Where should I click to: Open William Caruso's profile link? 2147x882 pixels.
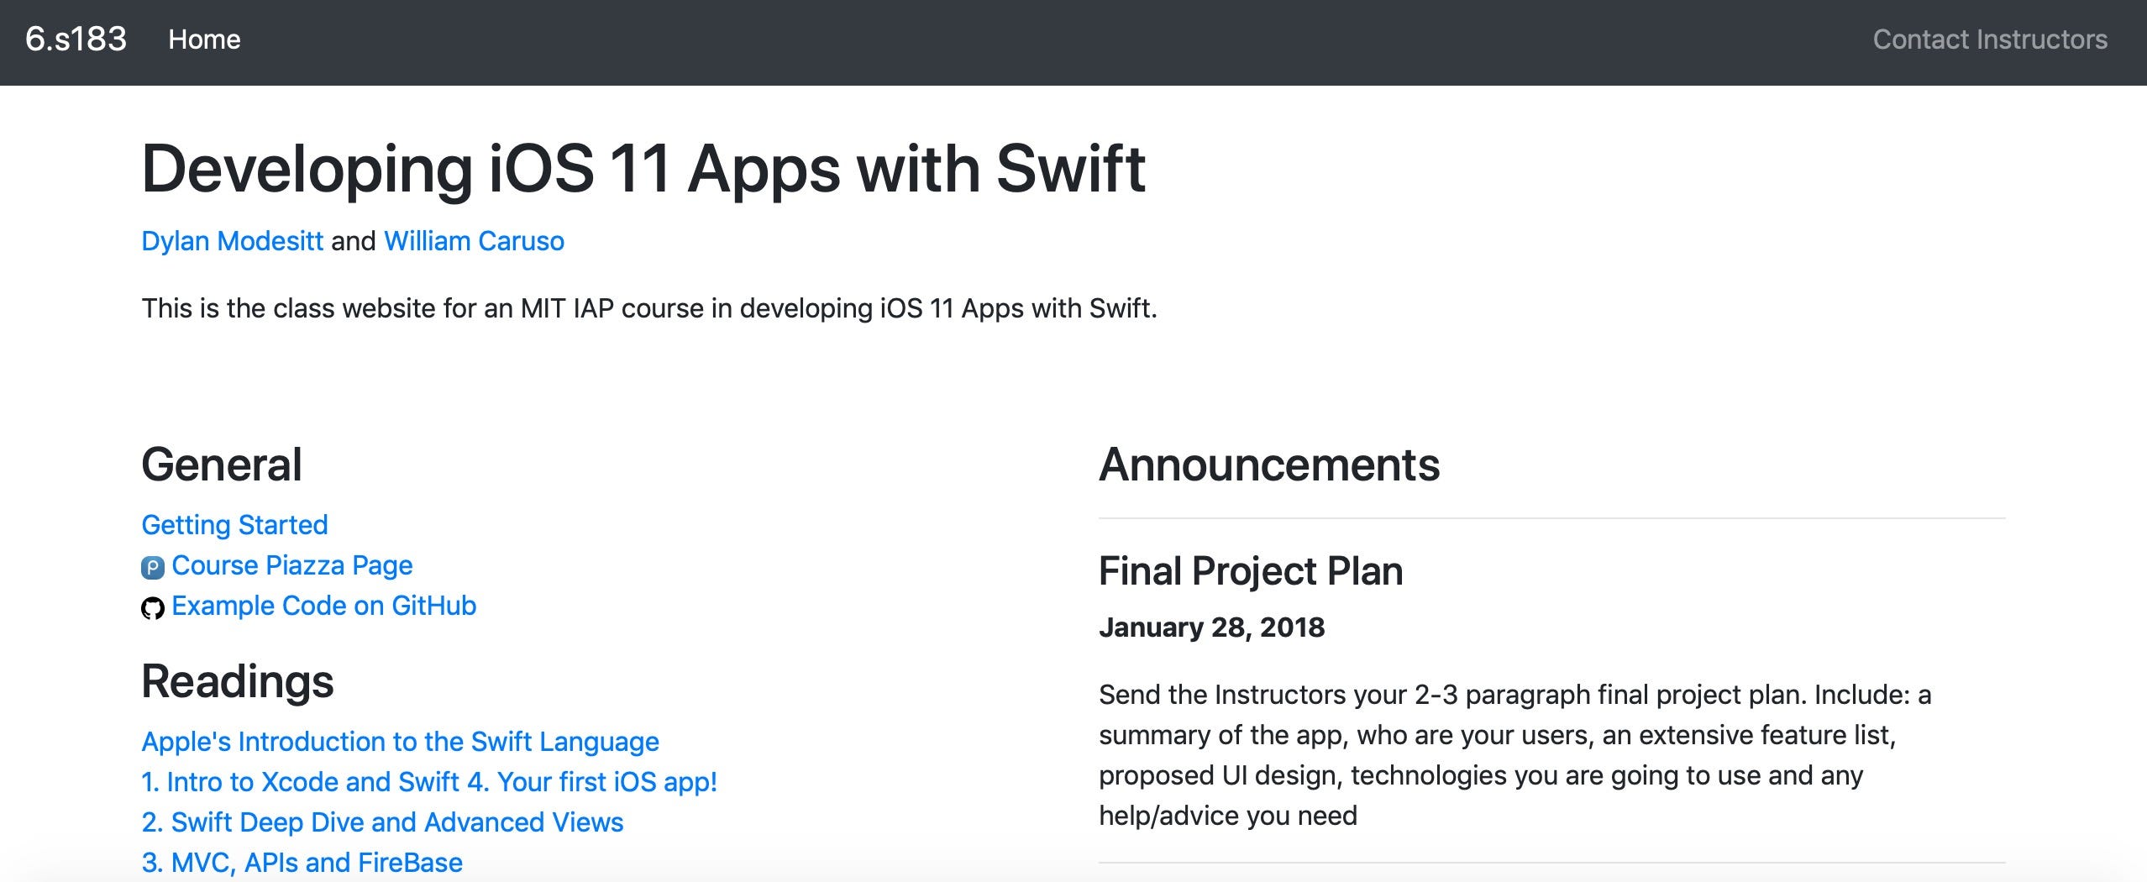(474, 241)
